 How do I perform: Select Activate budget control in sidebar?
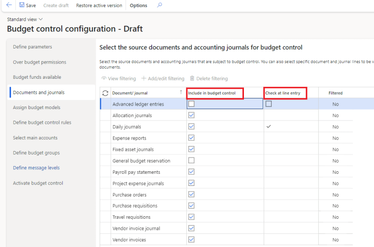click(38, 183)
